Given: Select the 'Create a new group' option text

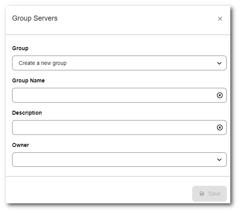Looking at the screenshot, I should 42,63.
